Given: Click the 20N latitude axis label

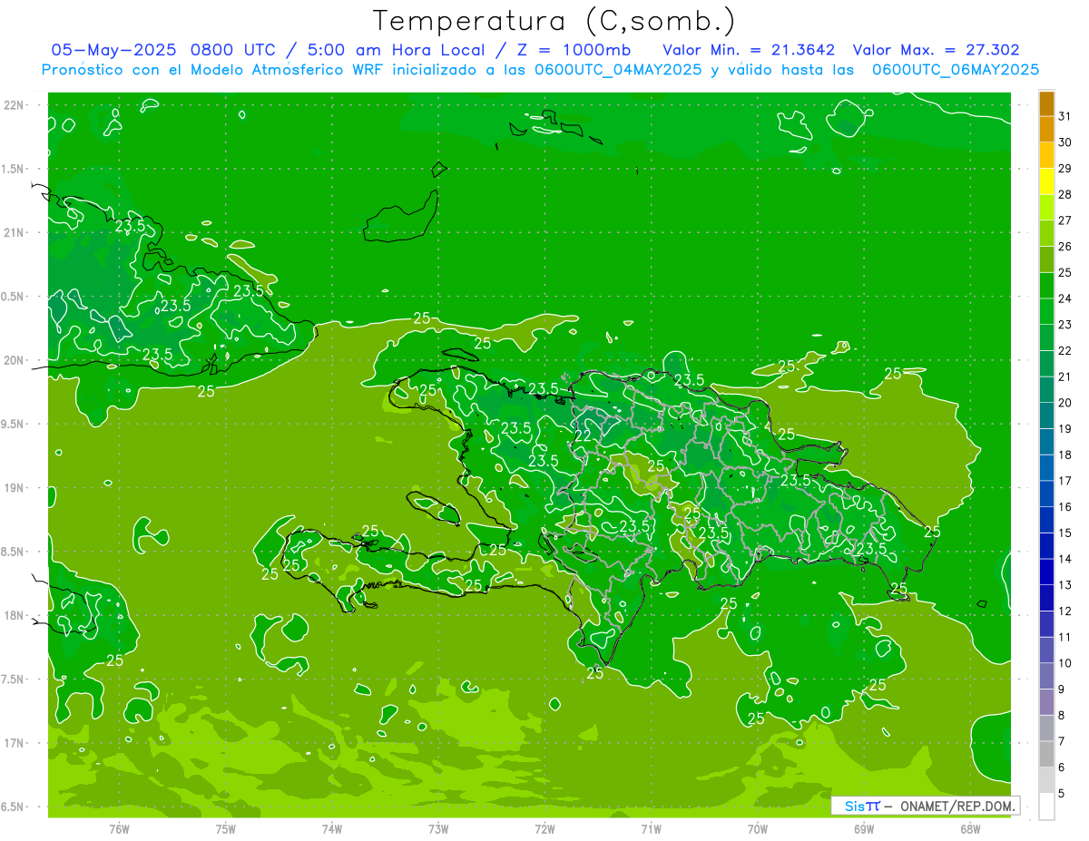Looking at the screenshot, I should (15, 360).
